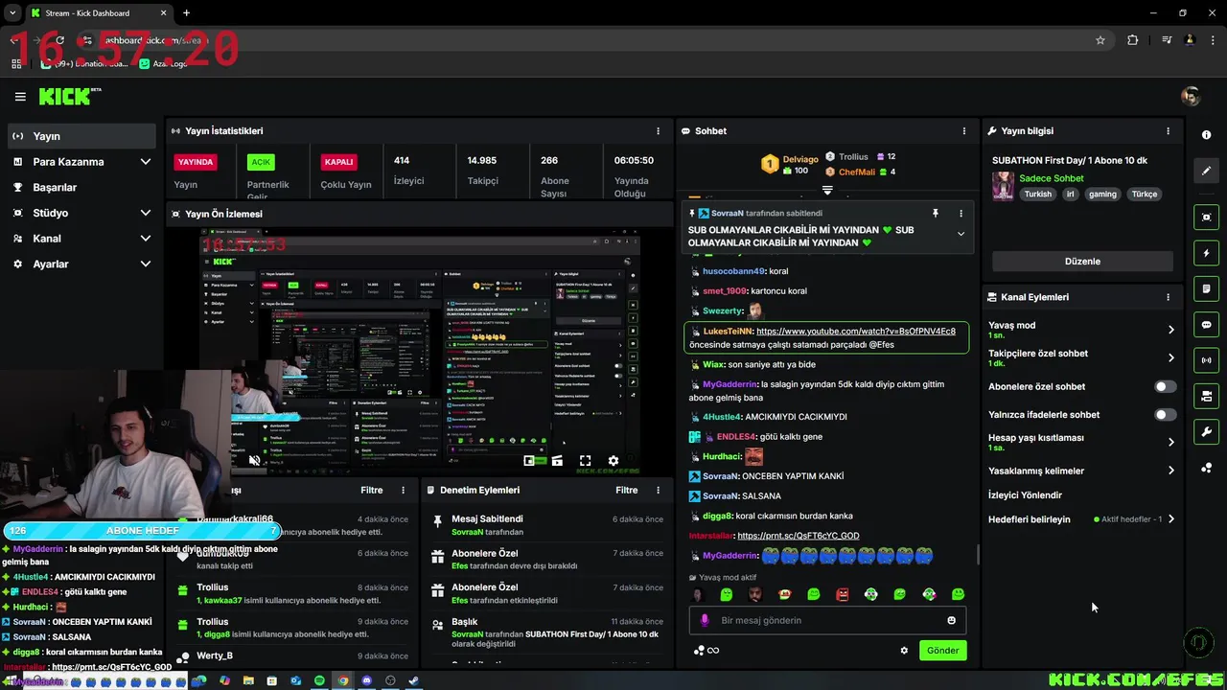The width and height of the screenshot is (1227, 690).
Task: Toggle Abonelere özel sohbet switch
Action: 1165,387
